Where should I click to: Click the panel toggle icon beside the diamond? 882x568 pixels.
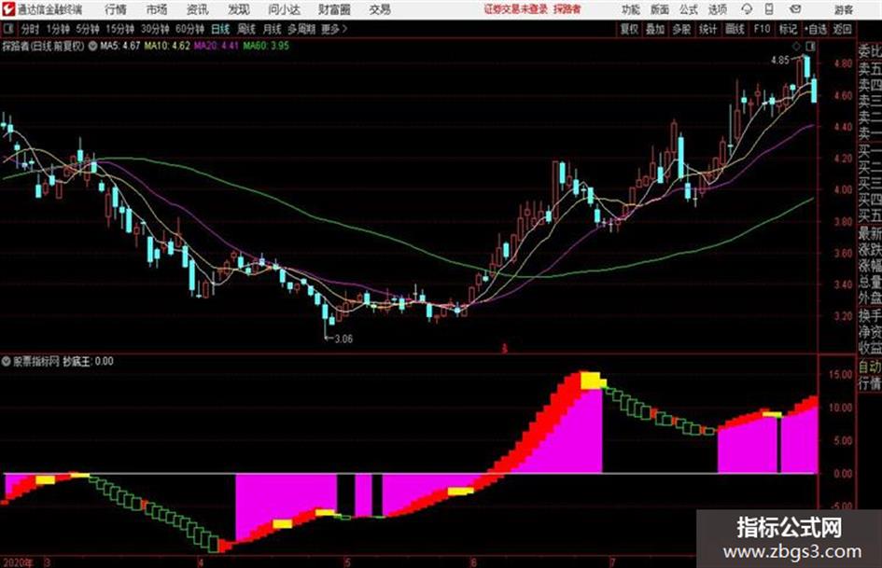(810, 46)
